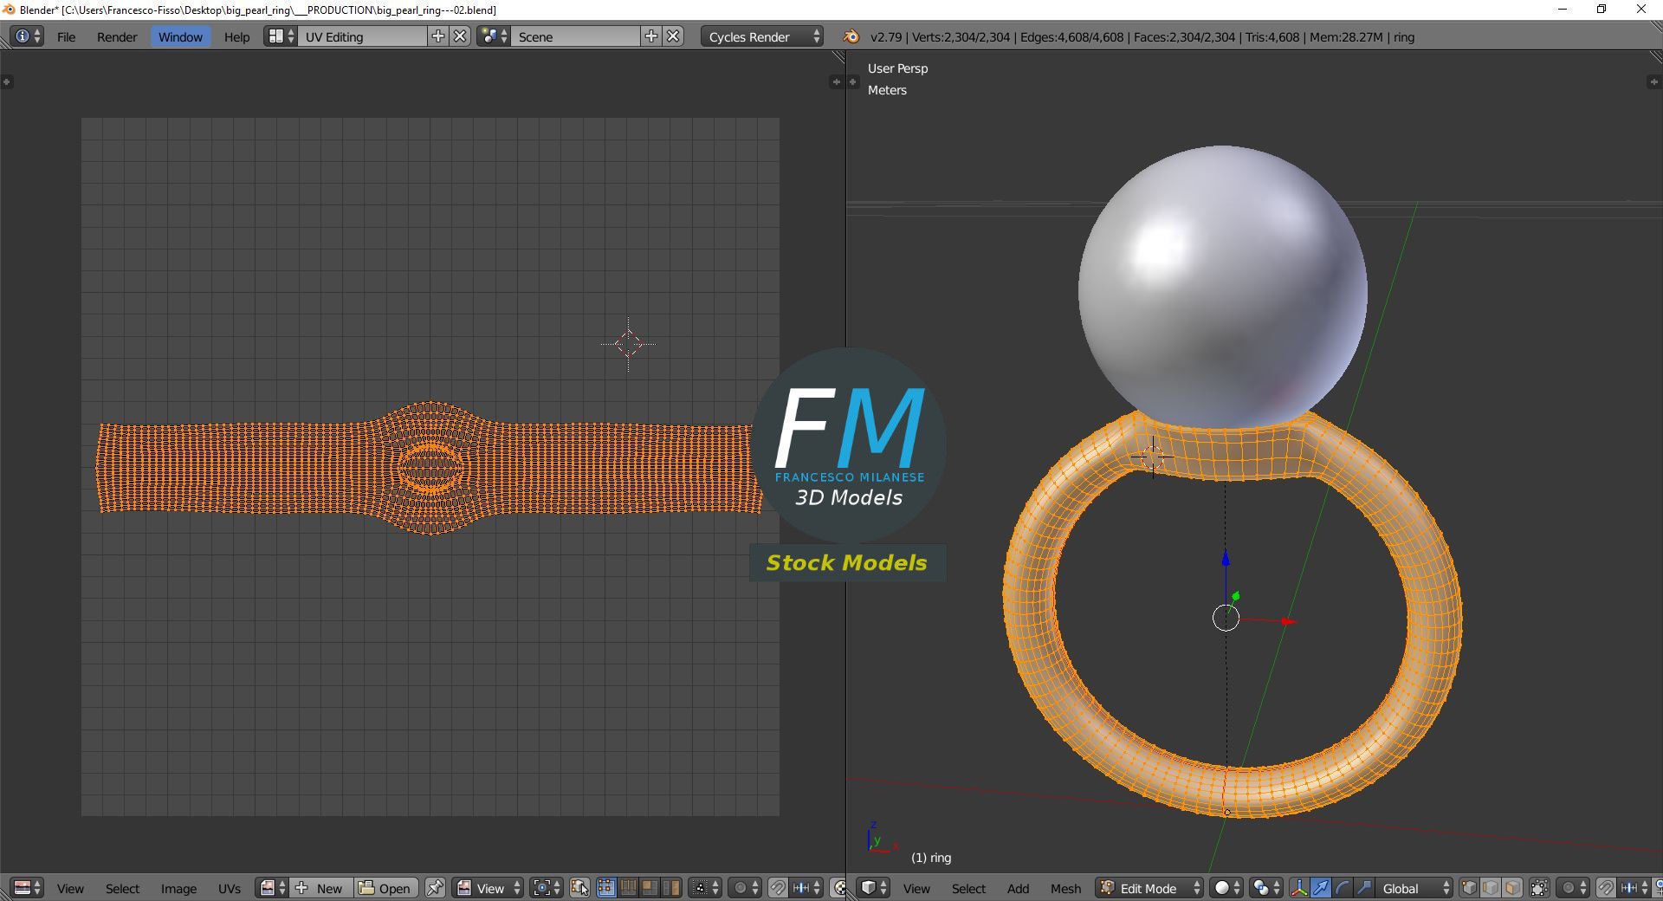1663x901 pixels.
Task: Open UV sticky selection mode dropdown
Action: click(x=705, y=888)
